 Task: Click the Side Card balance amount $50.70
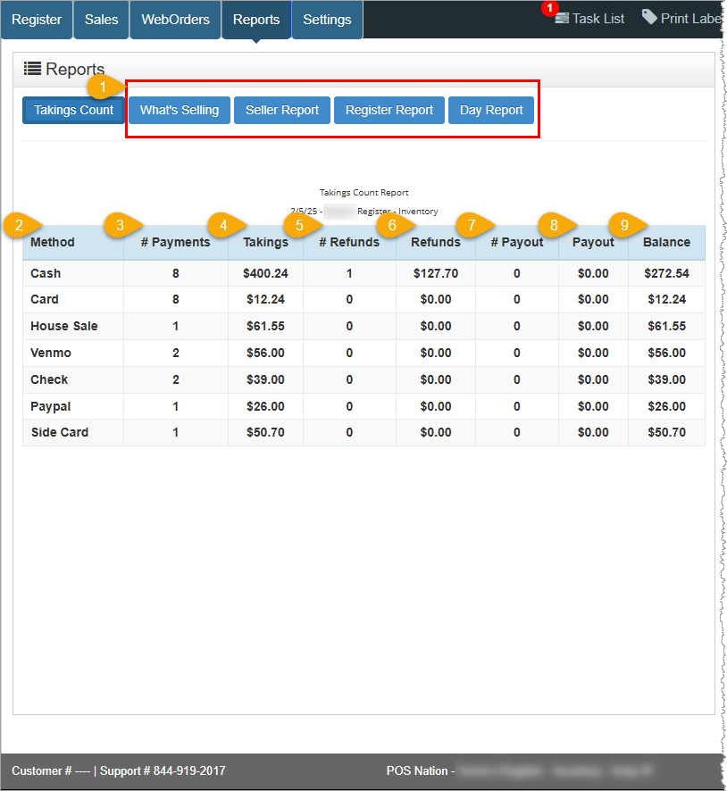click(x=666, y=433)
